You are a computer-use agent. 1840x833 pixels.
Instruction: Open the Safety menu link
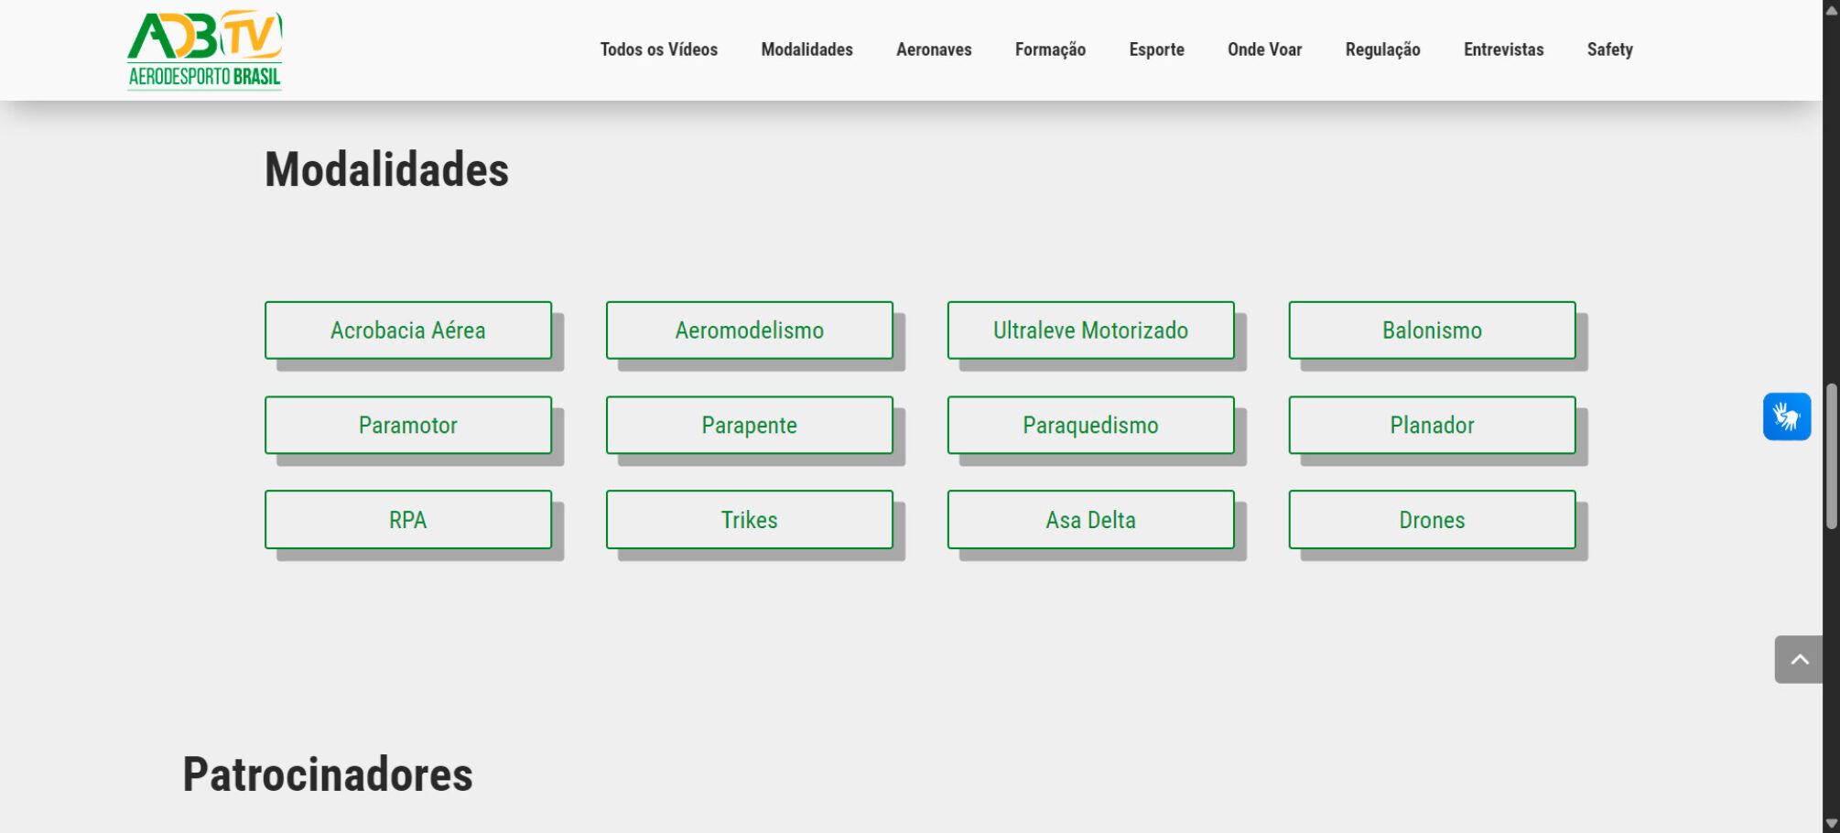1609,49
